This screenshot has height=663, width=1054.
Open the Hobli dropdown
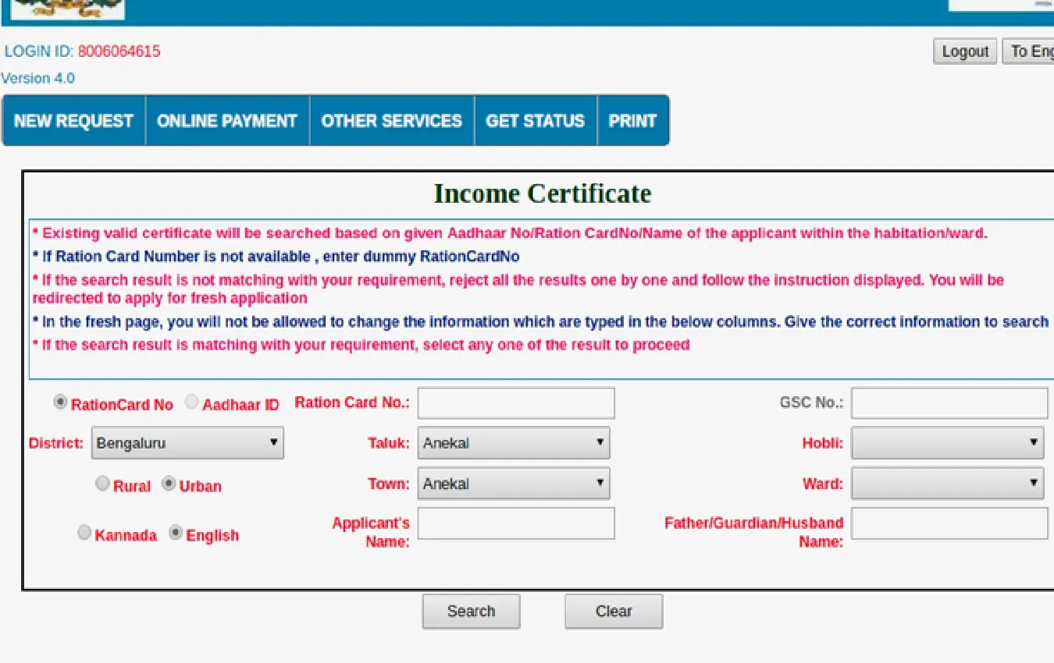(x=947, y=442)
